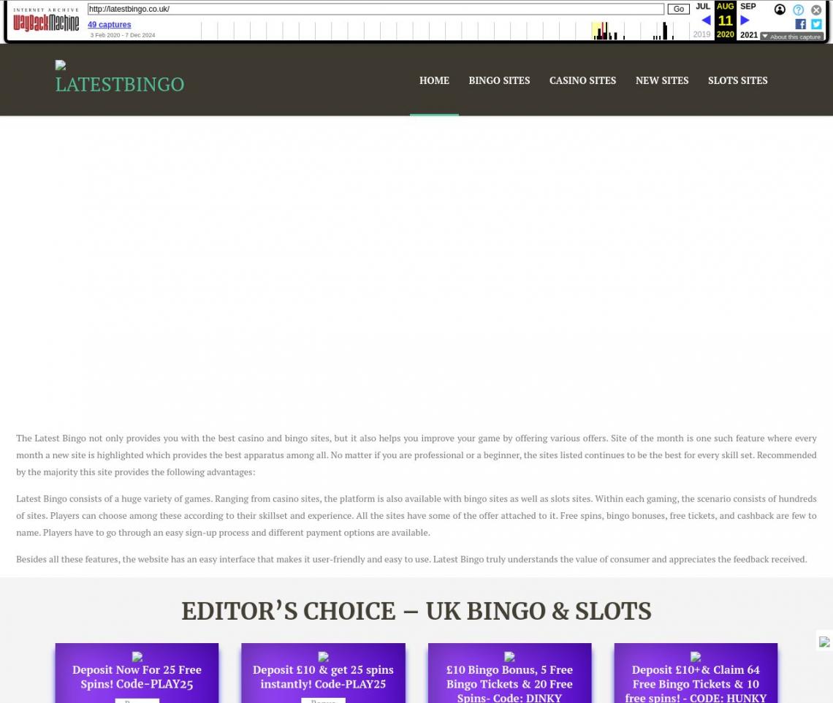Open 'Deposit £10+ & Claim 64 Free Bingo Tickets' offer
The height and width of the screenshot is (703, 833).
[696, 684]
